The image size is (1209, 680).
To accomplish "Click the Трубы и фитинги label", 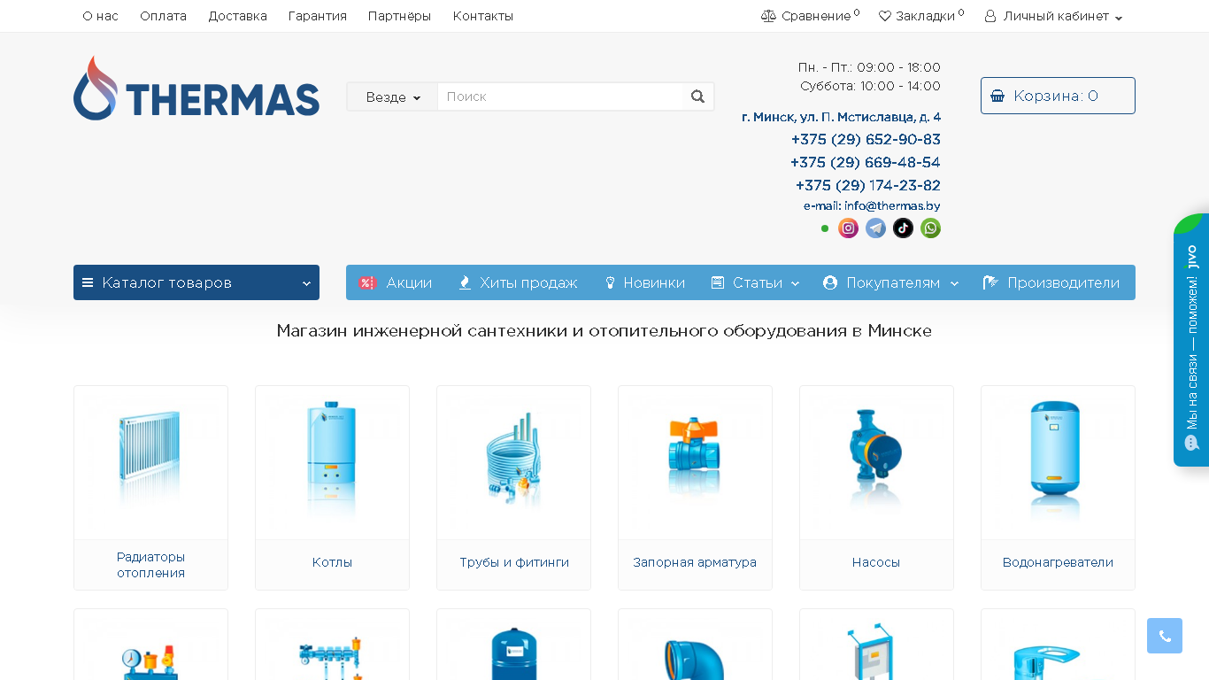I will (x=514, y=562).
